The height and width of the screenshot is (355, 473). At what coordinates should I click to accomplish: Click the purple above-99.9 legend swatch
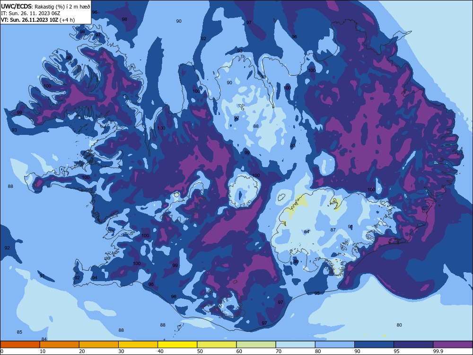click(453, 345)
